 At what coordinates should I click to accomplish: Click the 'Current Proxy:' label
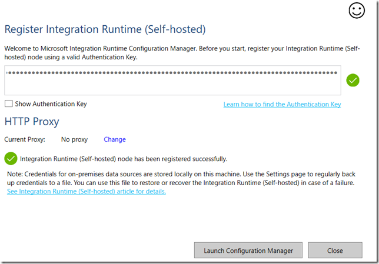pyautogui.click(x=25, y=139)
